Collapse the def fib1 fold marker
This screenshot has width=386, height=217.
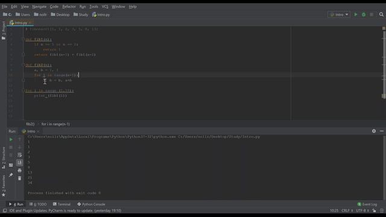click(x=24, y=39)
